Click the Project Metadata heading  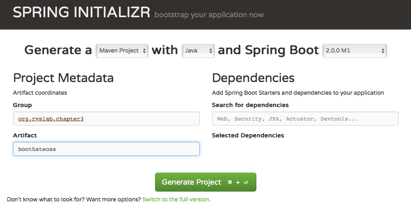click(63, 78)
